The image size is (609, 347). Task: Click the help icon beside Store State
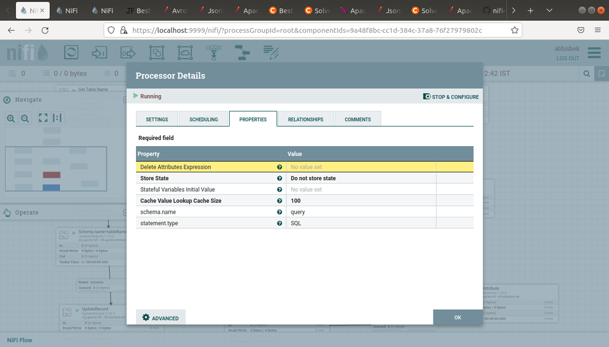[x=280, y=178]
